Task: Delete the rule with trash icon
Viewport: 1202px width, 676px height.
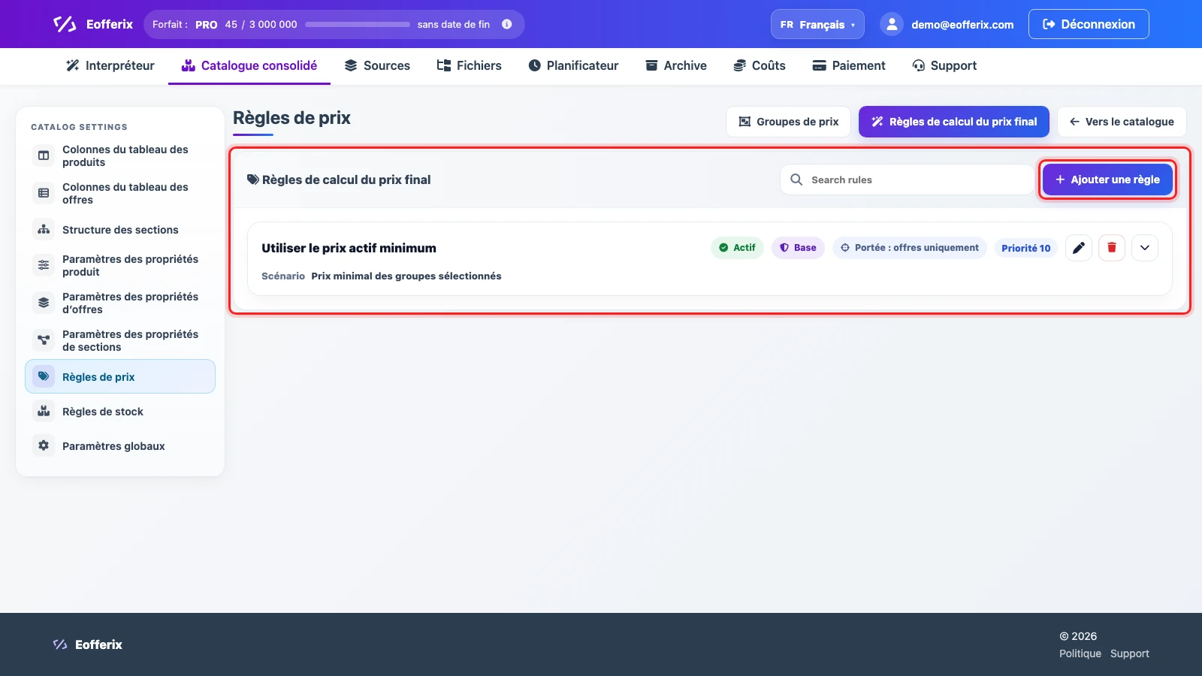Action: (1112, 248)
